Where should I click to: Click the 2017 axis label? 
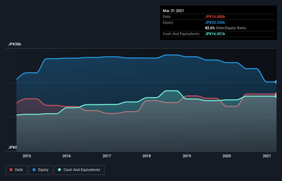[107, 156]
